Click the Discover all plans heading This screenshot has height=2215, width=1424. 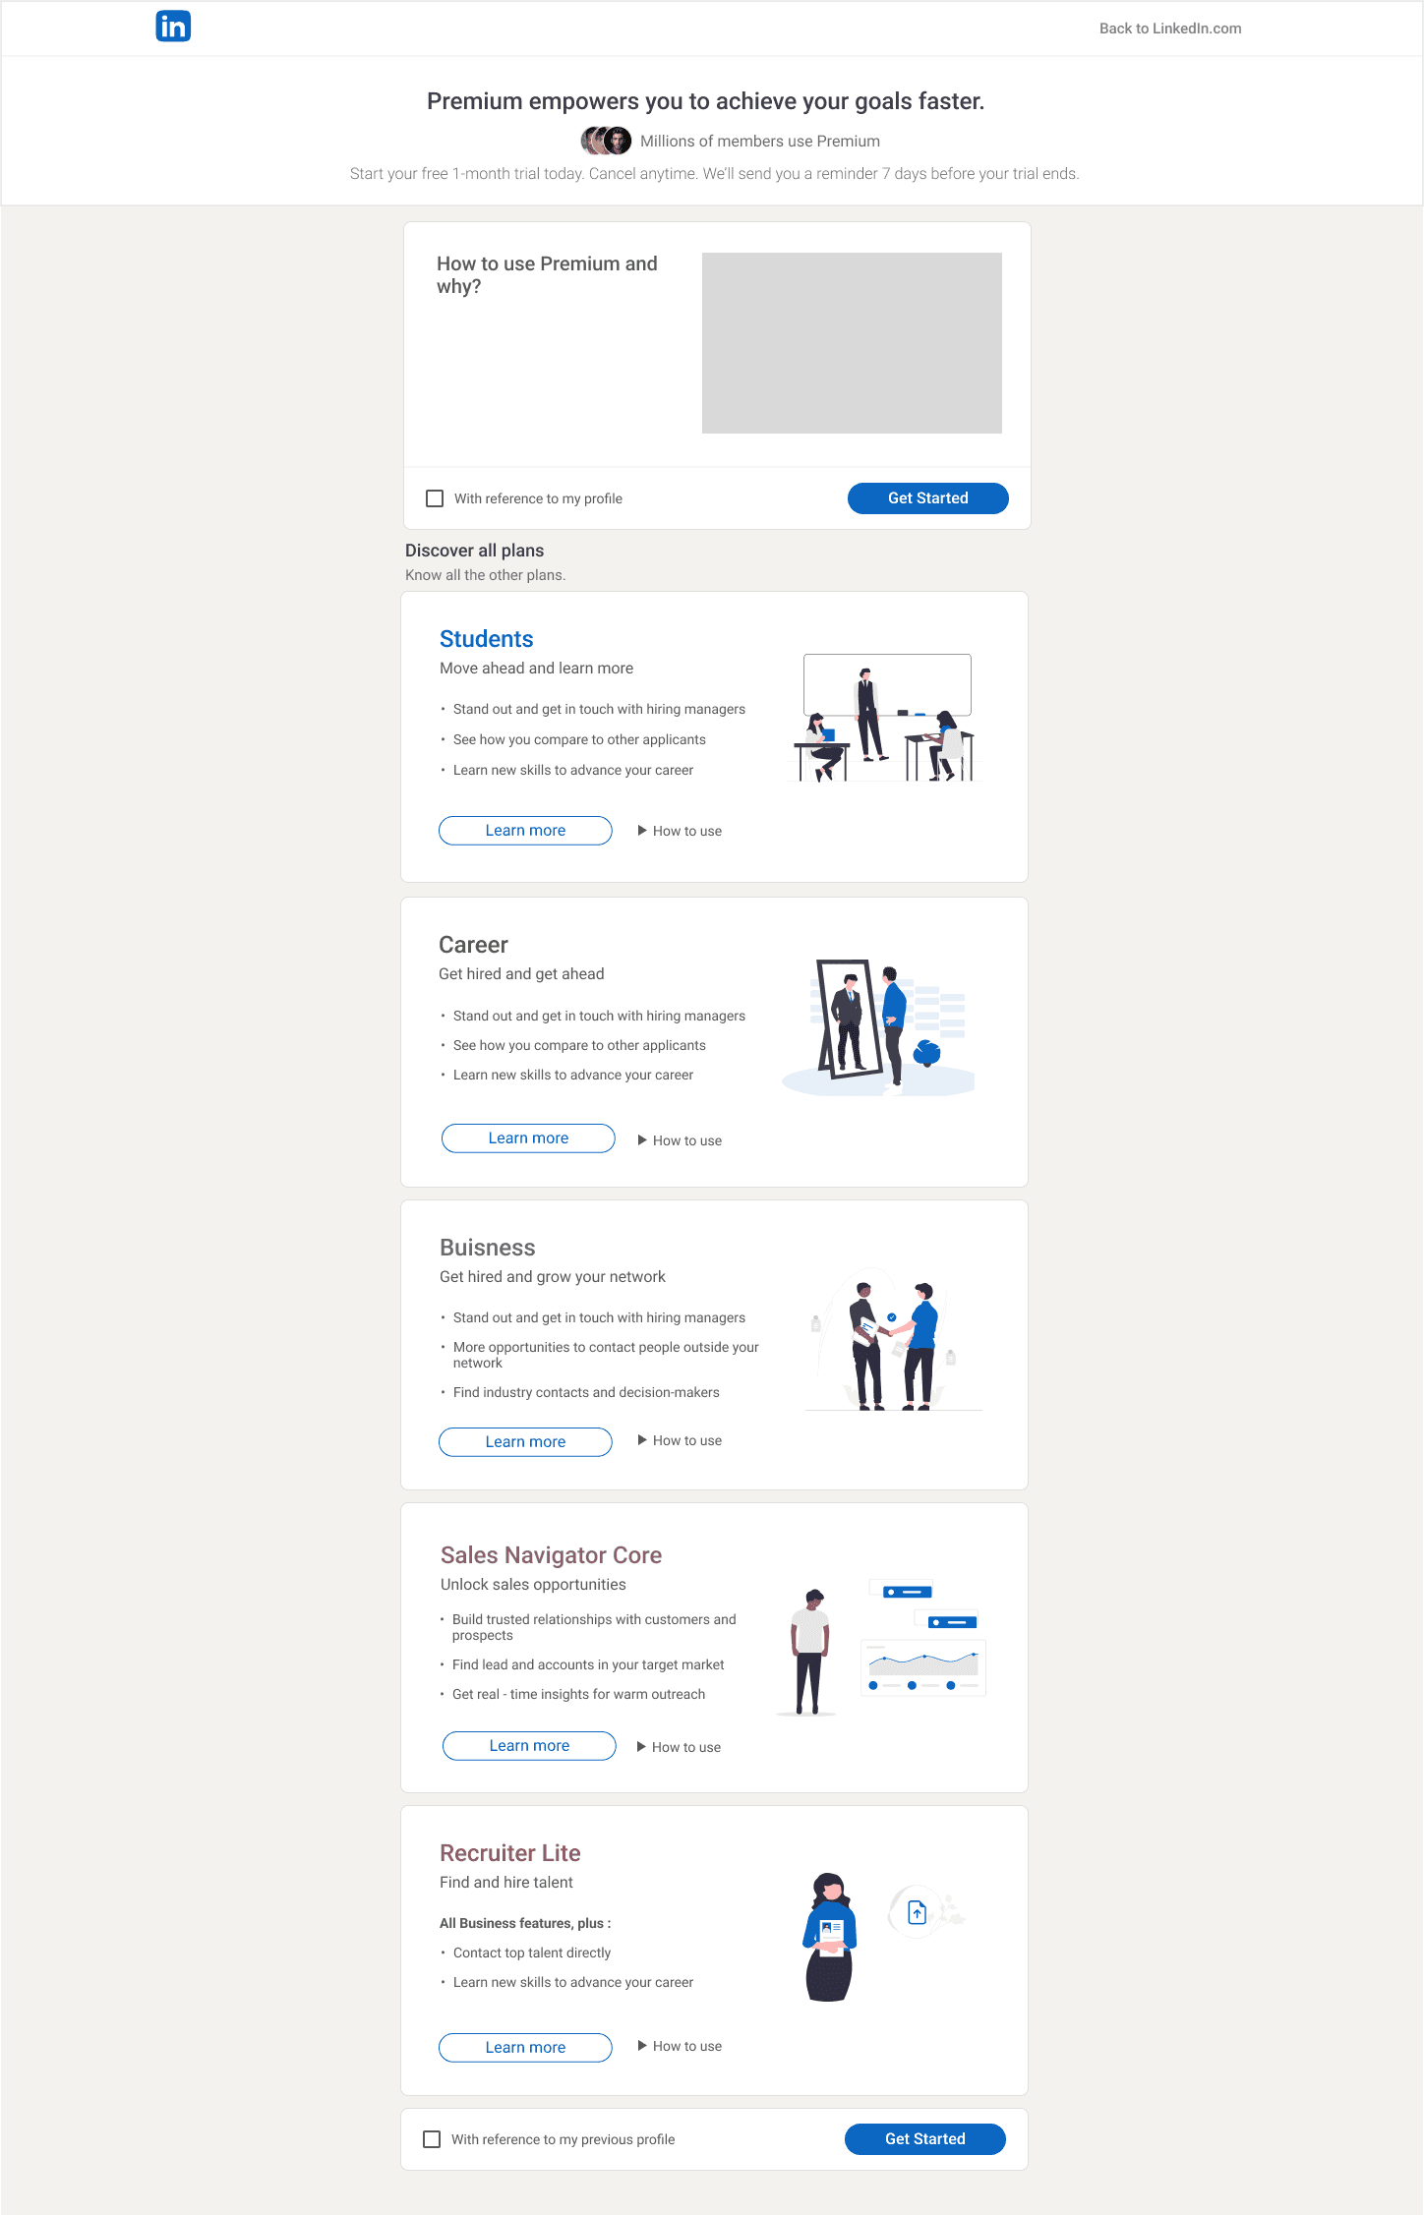point(474,551)
